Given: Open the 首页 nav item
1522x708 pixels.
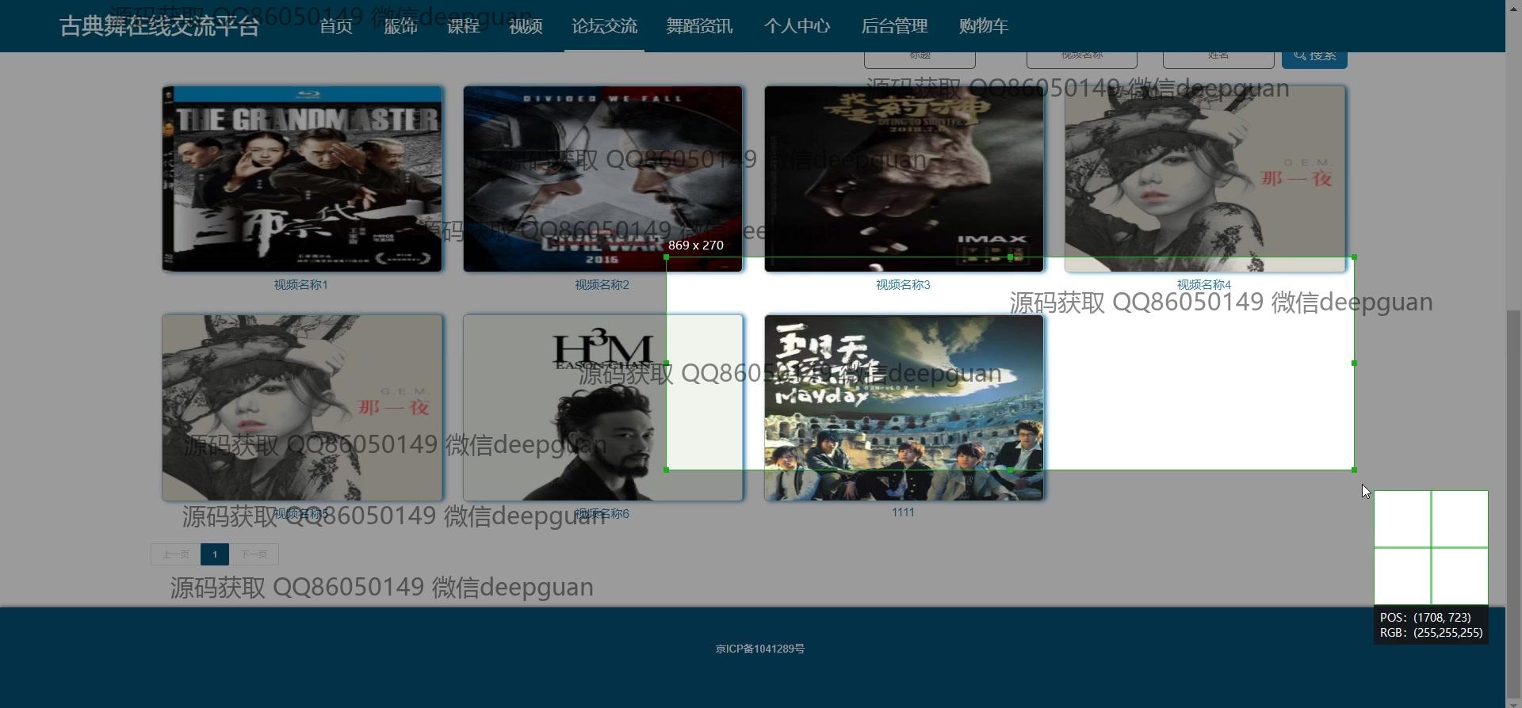Looking at the screenshot, I should tap(336, 26).
